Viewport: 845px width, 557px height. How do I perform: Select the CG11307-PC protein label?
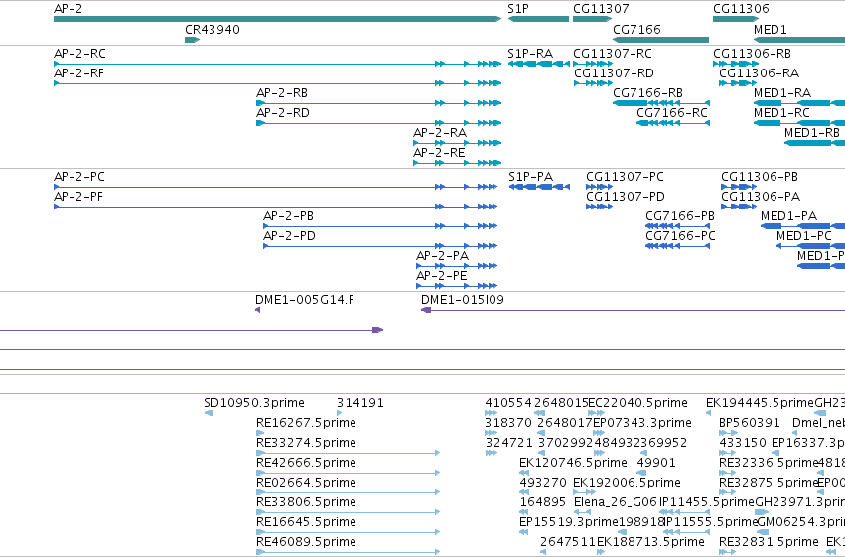point(626,177)
